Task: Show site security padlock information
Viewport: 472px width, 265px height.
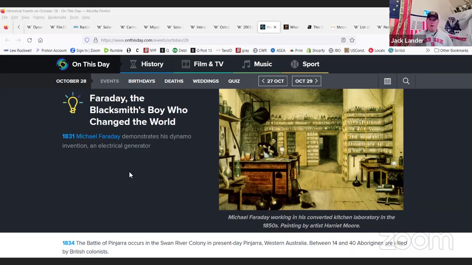Action: click(96, 40)
